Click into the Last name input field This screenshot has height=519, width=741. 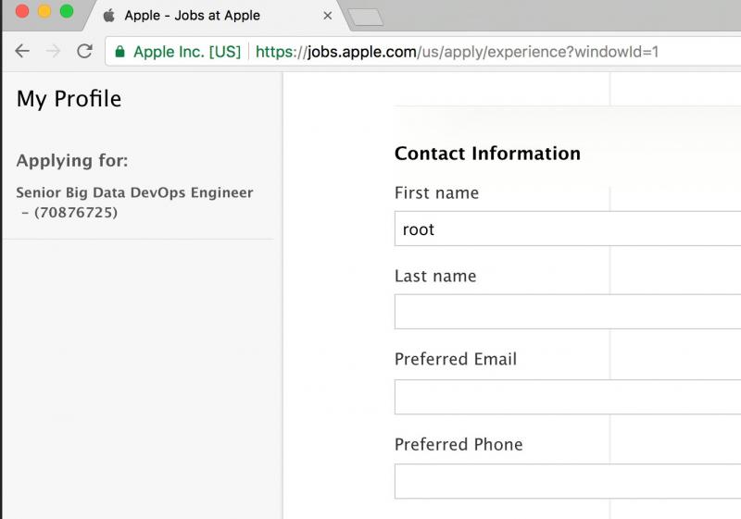[x=567, y=312]
